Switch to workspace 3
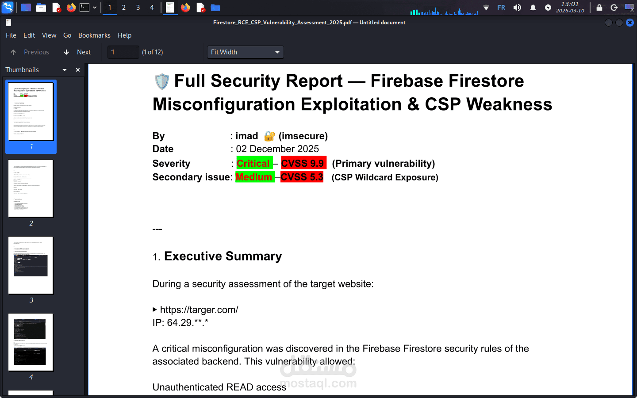Viewport: 637px width, 398px height. pyautogui.click(x=138, y=8)
